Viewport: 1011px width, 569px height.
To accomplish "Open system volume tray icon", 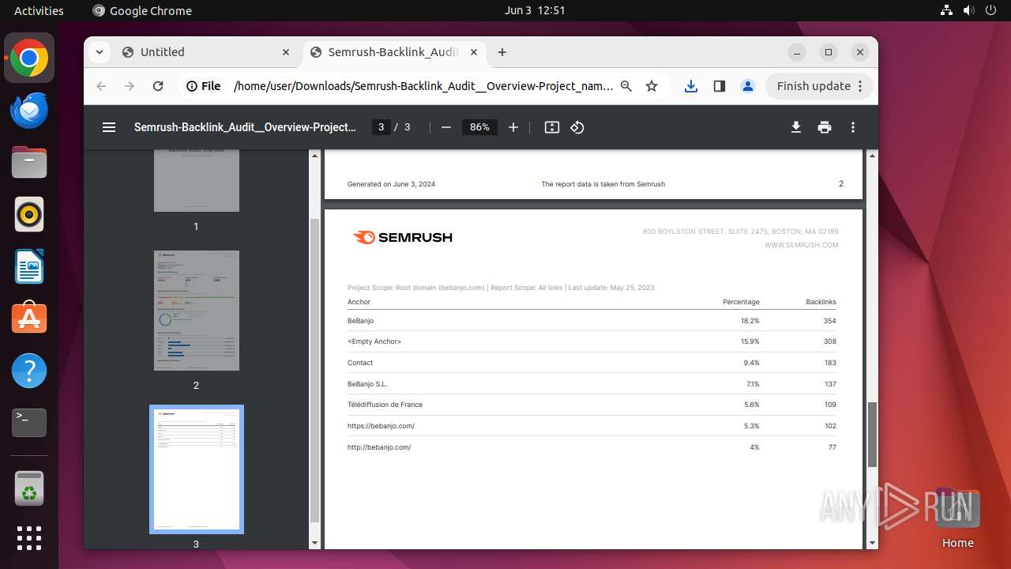I will point(968,10).
